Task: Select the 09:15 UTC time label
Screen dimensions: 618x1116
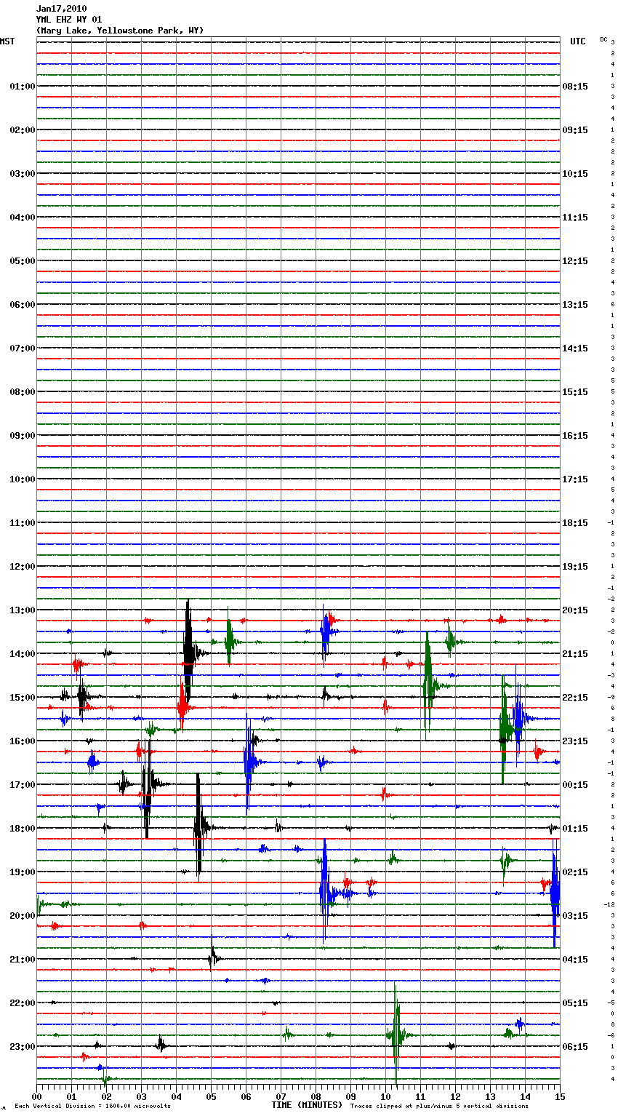Action: (575, 130)
